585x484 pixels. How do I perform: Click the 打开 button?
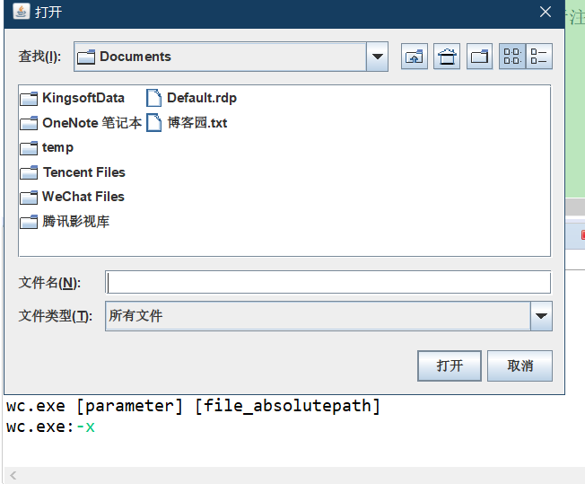(450, 365)
